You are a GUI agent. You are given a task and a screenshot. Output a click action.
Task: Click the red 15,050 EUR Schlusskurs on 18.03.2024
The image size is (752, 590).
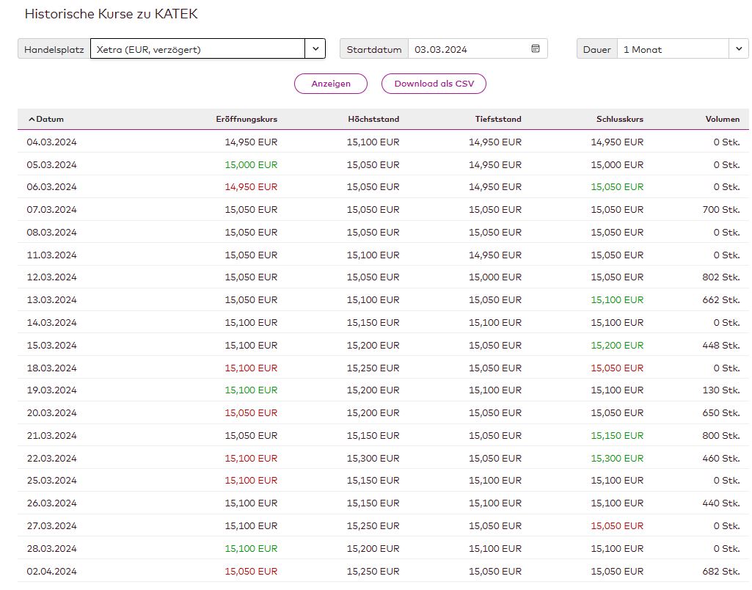(617, 368)
